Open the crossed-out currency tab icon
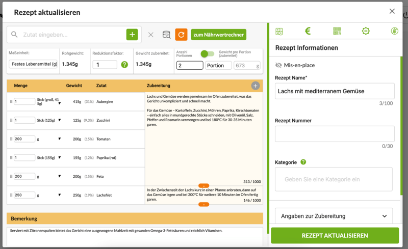The width and height of the screenshot is (408, 249). point(394,31)
